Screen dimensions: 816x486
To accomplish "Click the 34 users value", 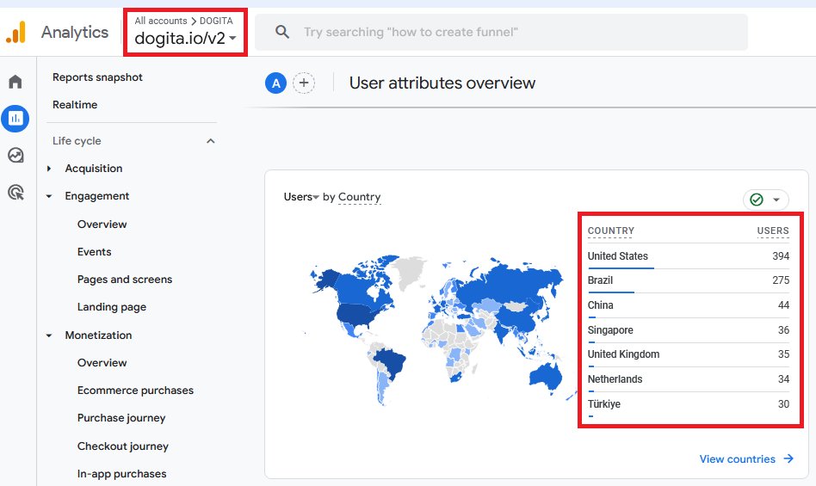I will click(x=783, y=379).
